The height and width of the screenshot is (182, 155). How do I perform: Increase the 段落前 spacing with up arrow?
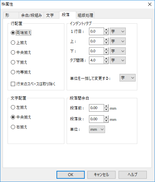106,106
